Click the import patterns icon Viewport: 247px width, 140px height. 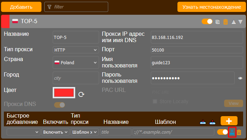pos(203,122)
